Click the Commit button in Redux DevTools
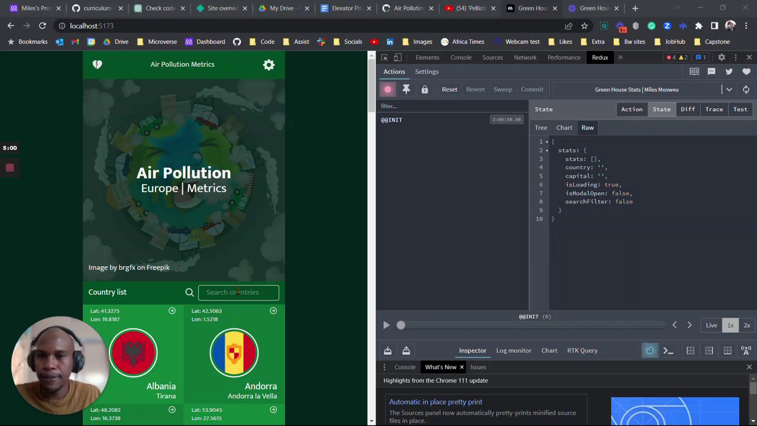Viewport: 757px width, 426px height. click(x=532, y=89)
